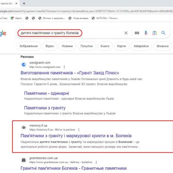The width and height of the screenshot is (173, 173).
Task: Close the current browser tab
Action: pyautogui.click(x=16, y=3)
